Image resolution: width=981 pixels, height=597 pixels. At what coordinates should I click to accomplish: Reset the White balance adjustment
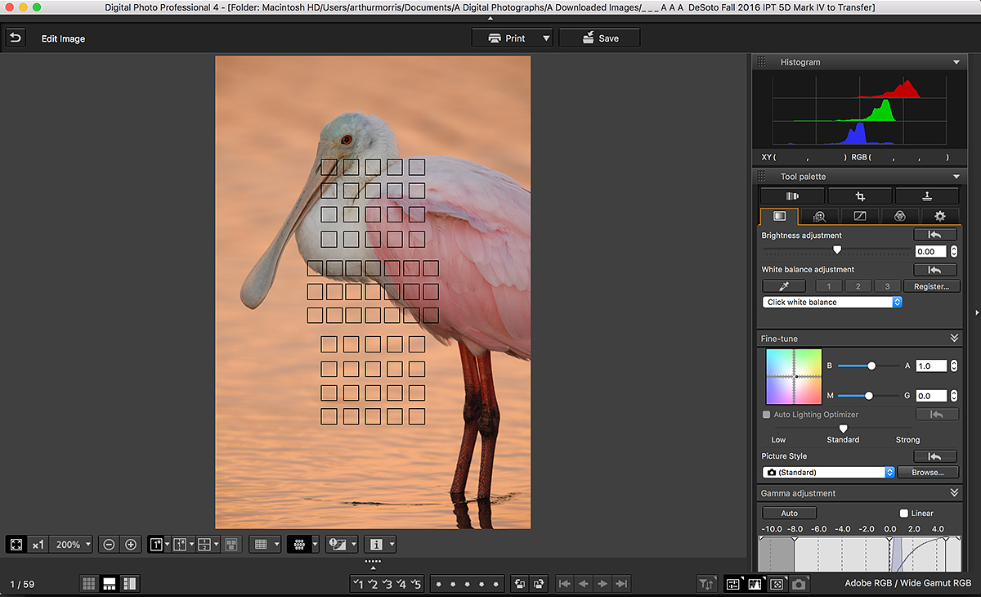pyautogui.click(x=935, y=270)
